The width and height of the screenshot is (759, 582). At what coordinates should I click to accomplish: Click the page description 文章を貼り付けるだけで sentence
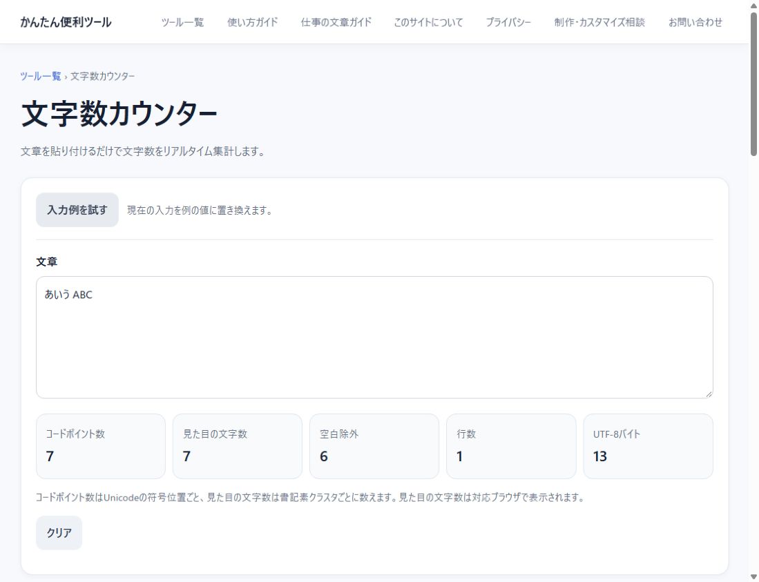(x=143, y=151)
